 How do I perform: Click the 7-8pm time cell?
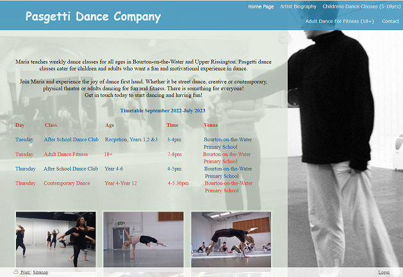click(x=174, y=155)
